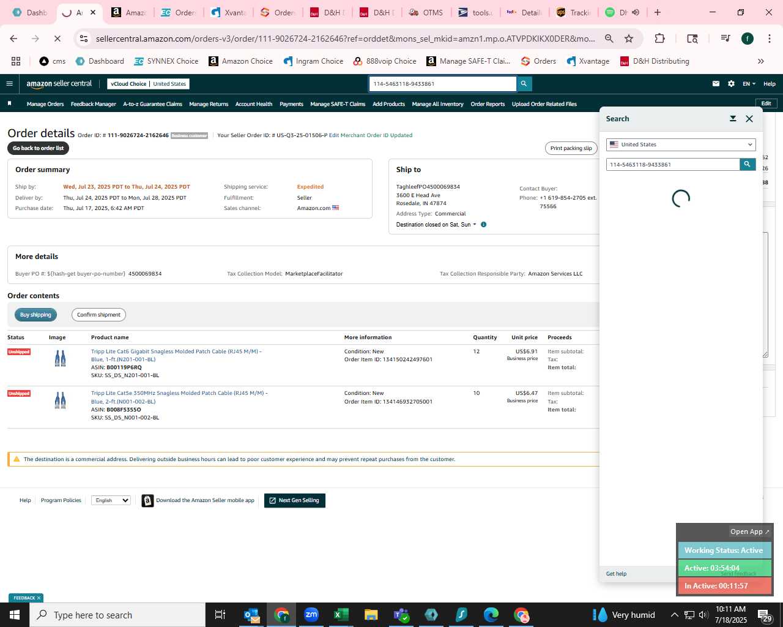Viewport: 783px width, 627px height.
Task: Click the Confirm shipment button
Action: click(98, 315)
